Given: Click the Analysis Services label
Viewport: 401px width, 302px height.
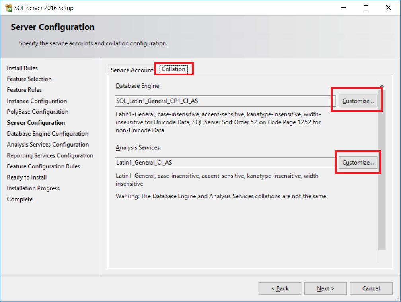Looking at the screenshot, I should [138, 148].
